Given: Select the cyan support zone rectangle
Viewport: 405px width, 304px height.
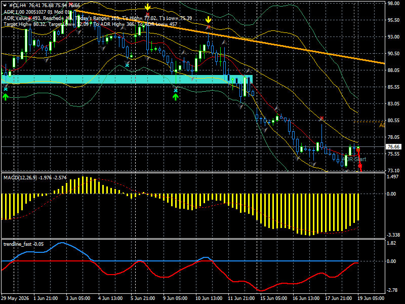Looking at the screenshot, I should pos(127,79).
